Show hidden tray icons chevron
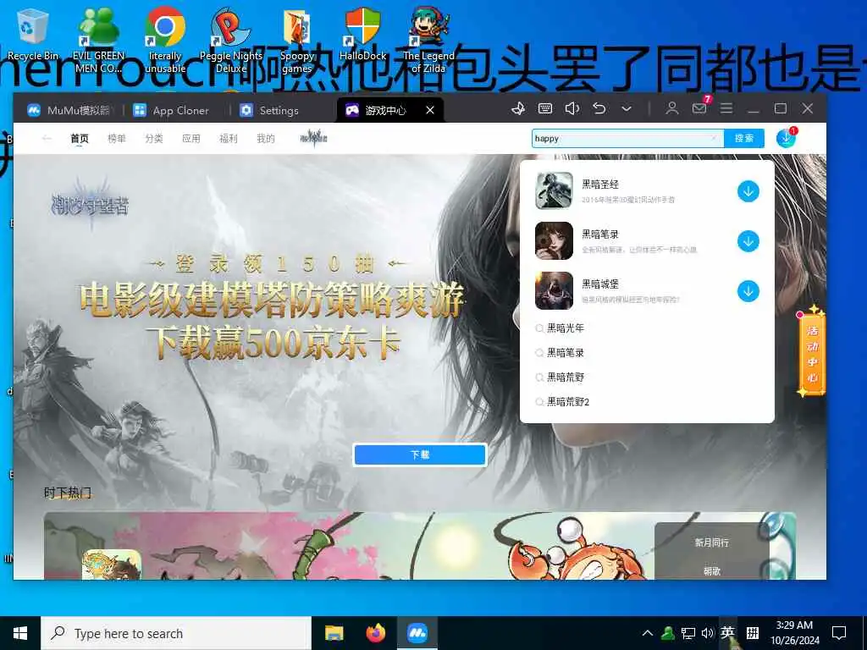 click(648, 633)
